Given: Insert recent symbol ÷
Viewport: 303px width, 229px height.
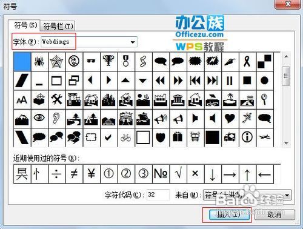Looking at the screenshot, I should pyautogui.click(x=56, y=174).
